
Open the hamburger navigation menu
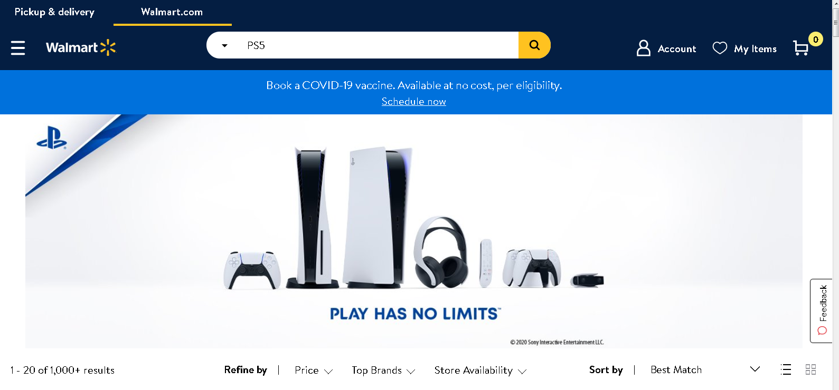(x=18, y=48)
